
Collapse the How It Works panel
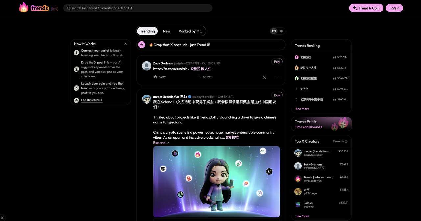(x=126, y=44)
